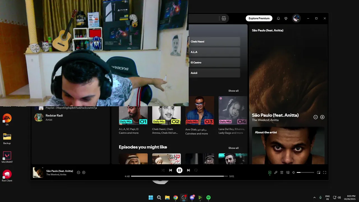The image size is (359, 202).
Task: Add song to playlist from player bar
Action: (x=84, y=172)
